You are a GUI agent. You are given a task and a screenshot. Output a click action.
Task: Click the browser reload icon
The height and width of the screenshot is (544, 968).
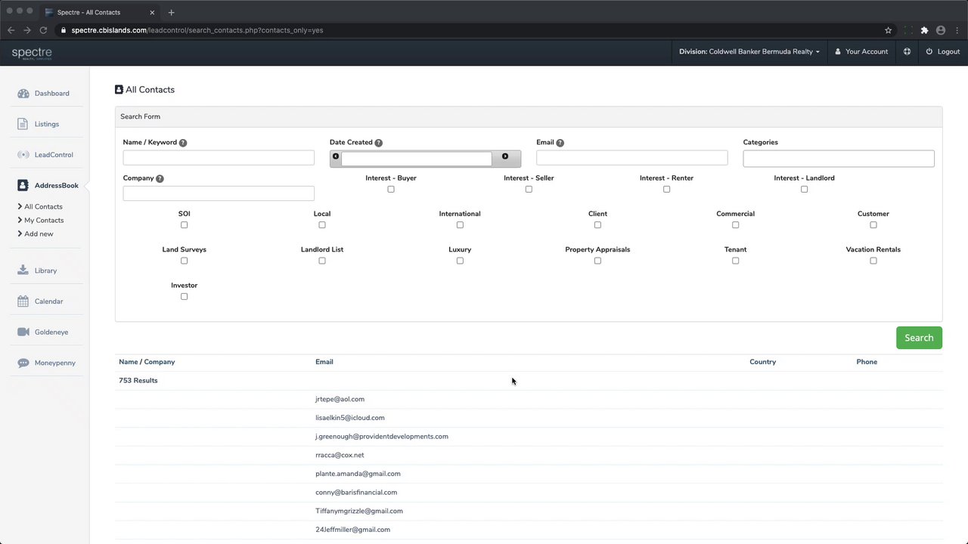click(43, 30)
